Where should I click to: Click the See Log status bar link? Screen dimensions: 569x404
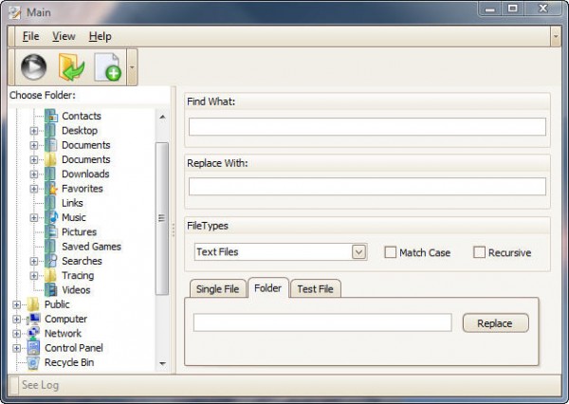point(40,385)
